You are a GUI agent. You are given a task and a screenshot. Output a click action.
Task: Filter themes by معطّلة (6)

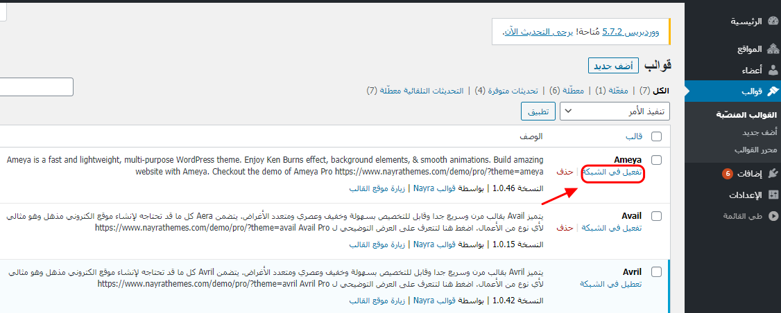tap(567, 91)
